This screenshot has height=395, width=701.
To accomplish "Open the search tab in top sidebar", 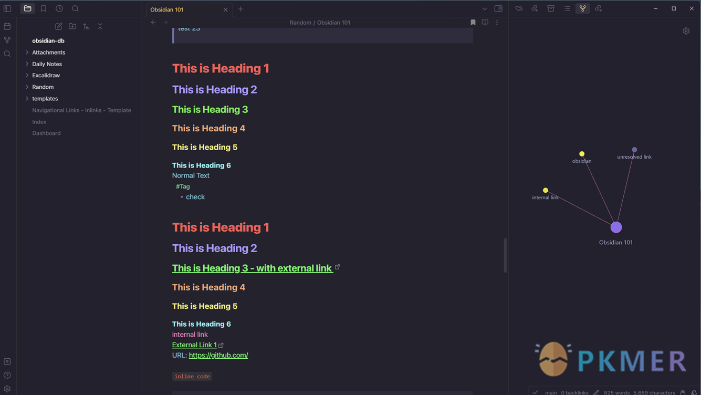I will pyautogui.click(x=75, y=8).
